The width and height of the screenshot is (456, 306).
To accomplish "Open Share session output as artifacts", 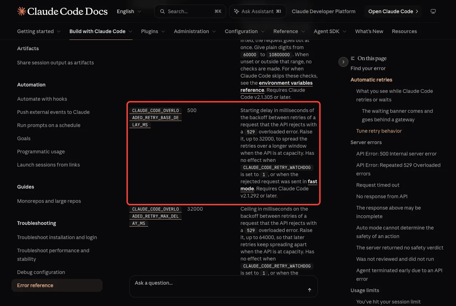I will [56, 63].
